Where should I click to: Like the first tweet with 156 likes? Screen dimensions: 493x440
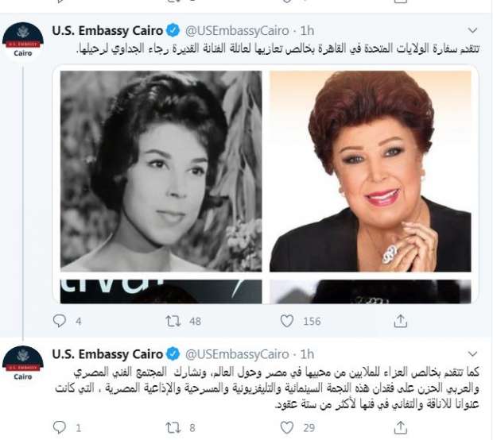(x=287, y=321)
